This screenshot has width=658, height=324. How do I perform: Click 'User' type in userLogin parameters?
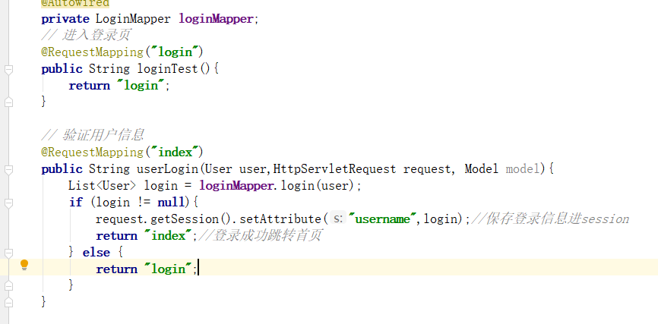(x=219, y=169)
